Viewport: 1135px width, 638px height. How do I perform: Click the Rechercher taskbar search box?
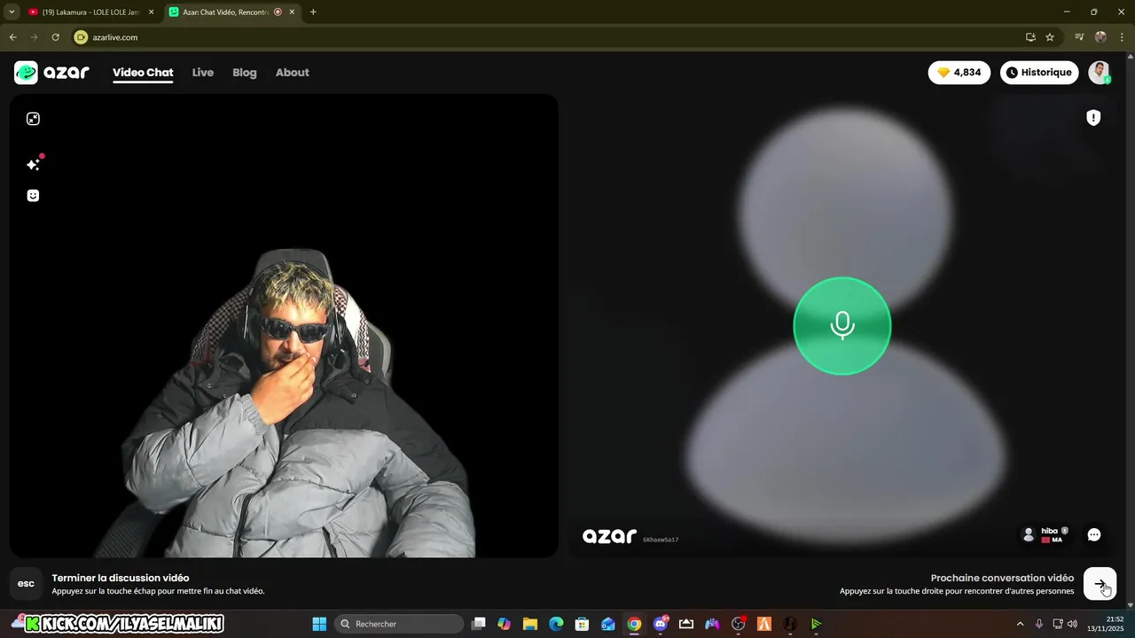pos(398,624)
